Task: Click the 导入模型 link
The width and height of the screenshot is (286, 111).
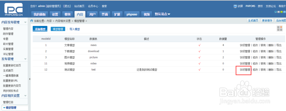Action: click(75, 29)
